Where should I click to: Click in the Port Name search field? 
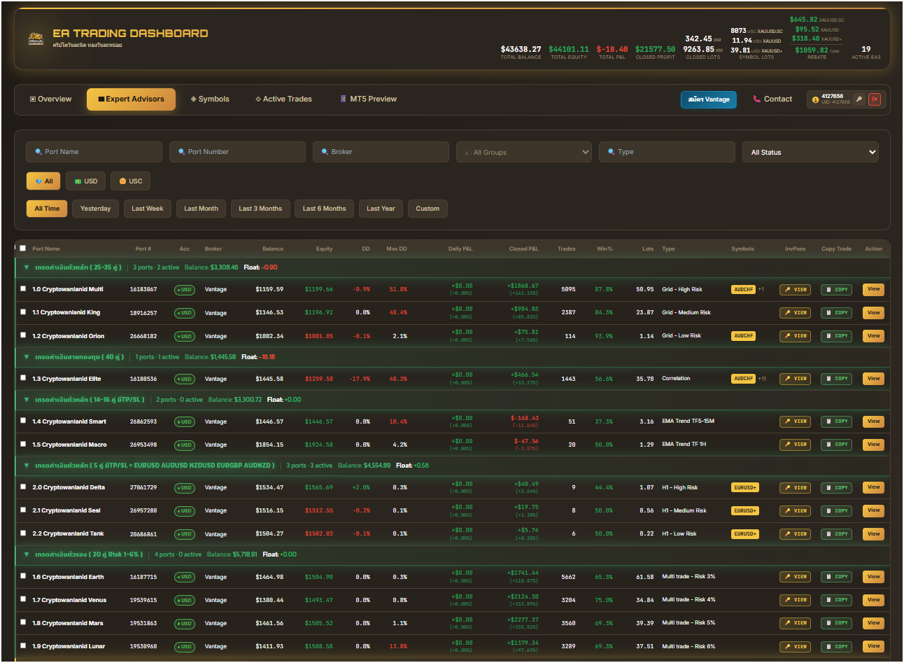tap(94, 152)
